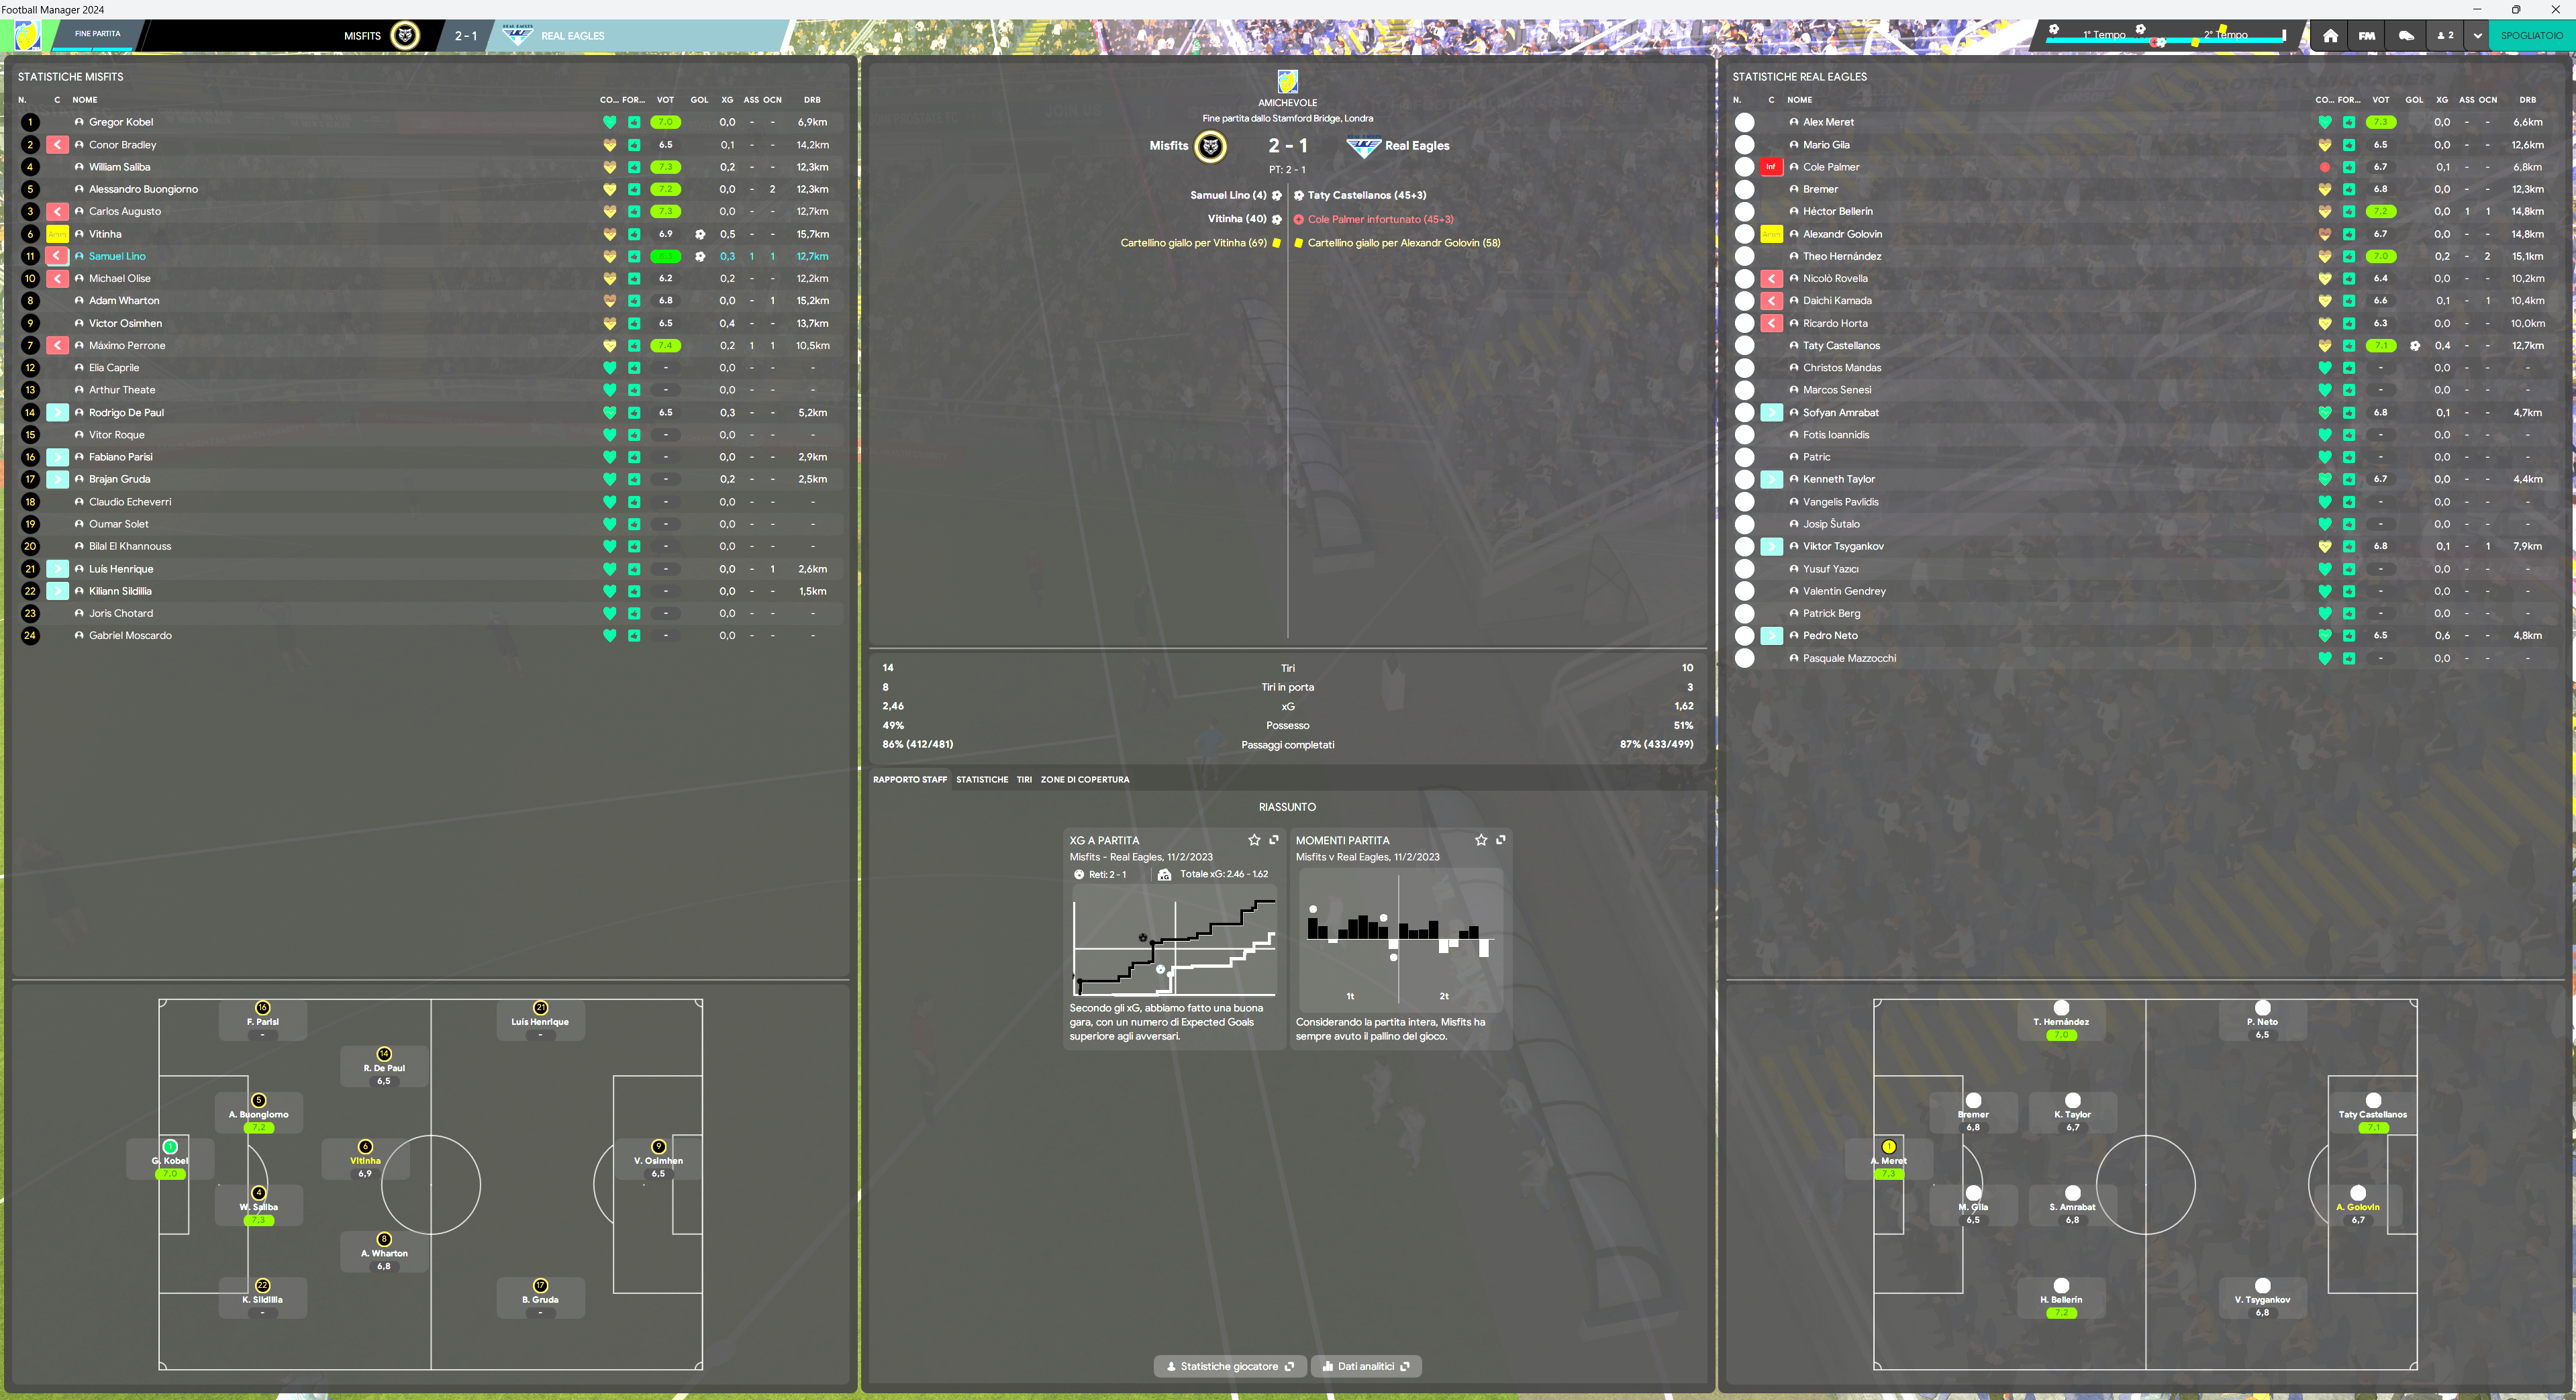2576x1400 pixels.
Task: Click Gregor Kobel's green condition heart icon
Action: click(610, 122)
